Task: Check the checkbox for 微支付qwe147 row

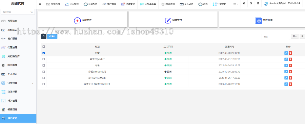Action: click(x=44, y=59)
